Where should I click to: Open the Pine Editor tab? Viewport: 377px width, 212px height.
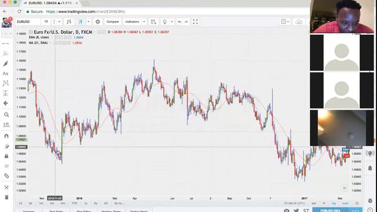(84, 211)
